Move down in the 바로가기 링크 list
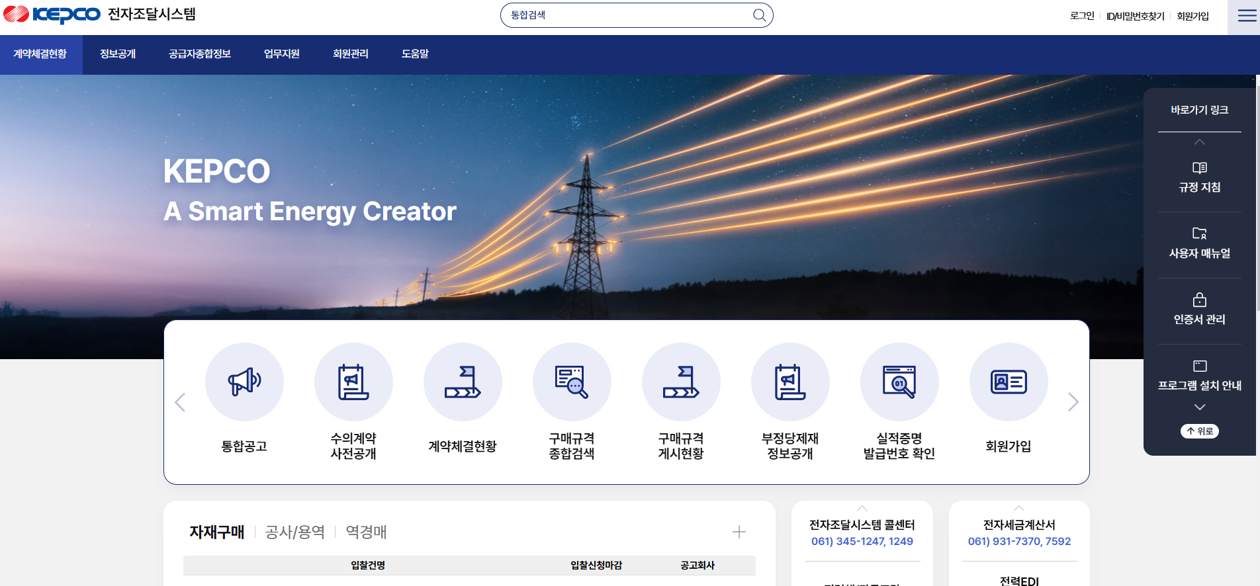This screenshot has width=1260, height=586. (x=1199, y=407)
